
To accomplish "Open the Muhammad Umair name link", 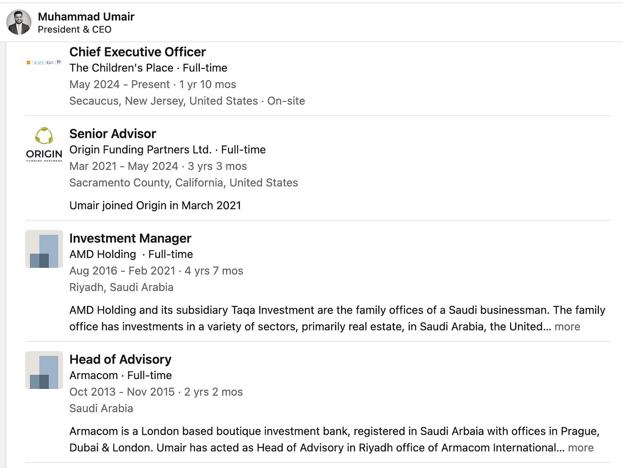I will coord(86,17).
